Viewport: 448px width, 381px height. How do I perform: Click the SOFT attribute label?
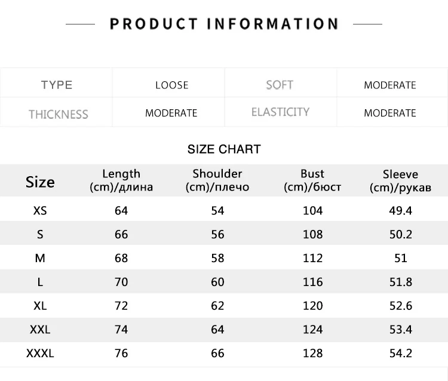click(280, 85)
